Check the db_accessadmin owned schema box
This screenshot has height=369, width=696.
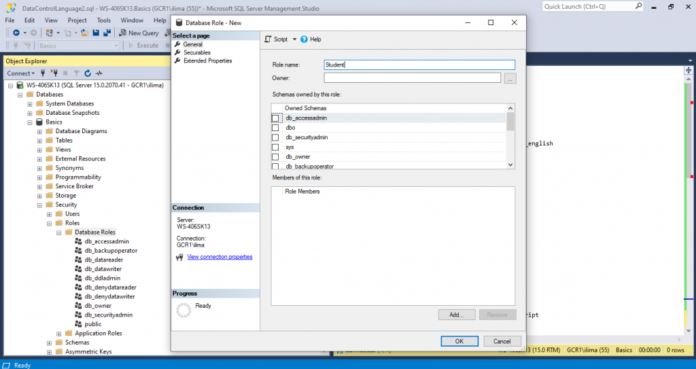pyautogui.click(x=276, y=118)
